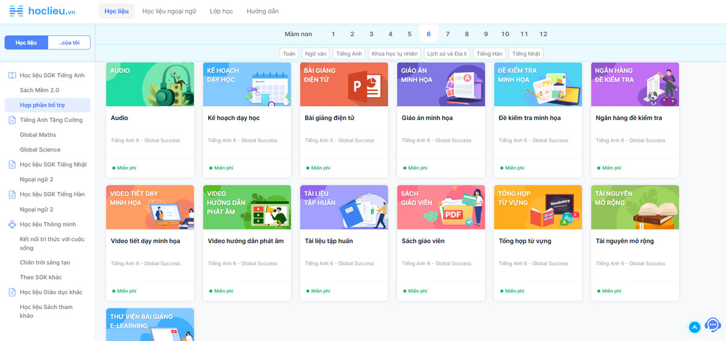Viewport: 726px width, 341px height.
Task: Open Global Maths in sidebar
Action: coord(38,135)
